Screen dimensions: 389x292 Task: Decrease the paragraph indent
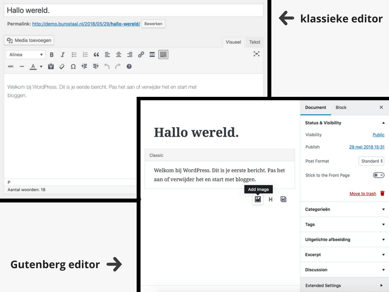pyautogui.click(x=84, y=67)
